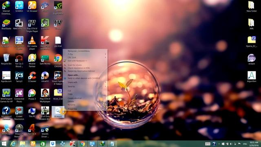Select Street Fighter X Tekken icon

(x=58, y=78)
